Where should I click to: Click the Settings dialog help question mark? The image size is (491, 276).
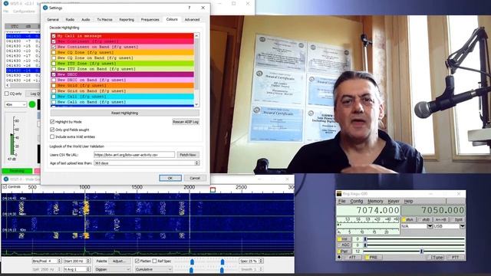(189, 8)
